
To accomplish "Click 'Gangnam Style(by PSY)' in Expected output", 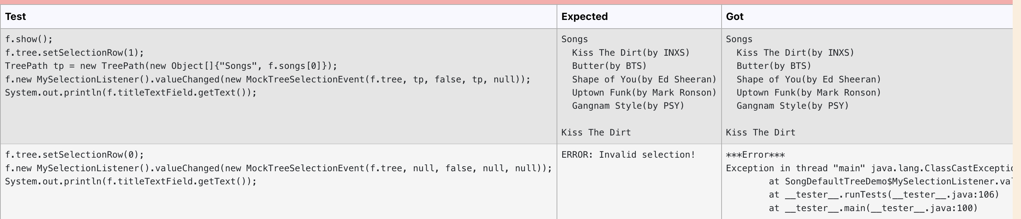I will pos(628,105).
